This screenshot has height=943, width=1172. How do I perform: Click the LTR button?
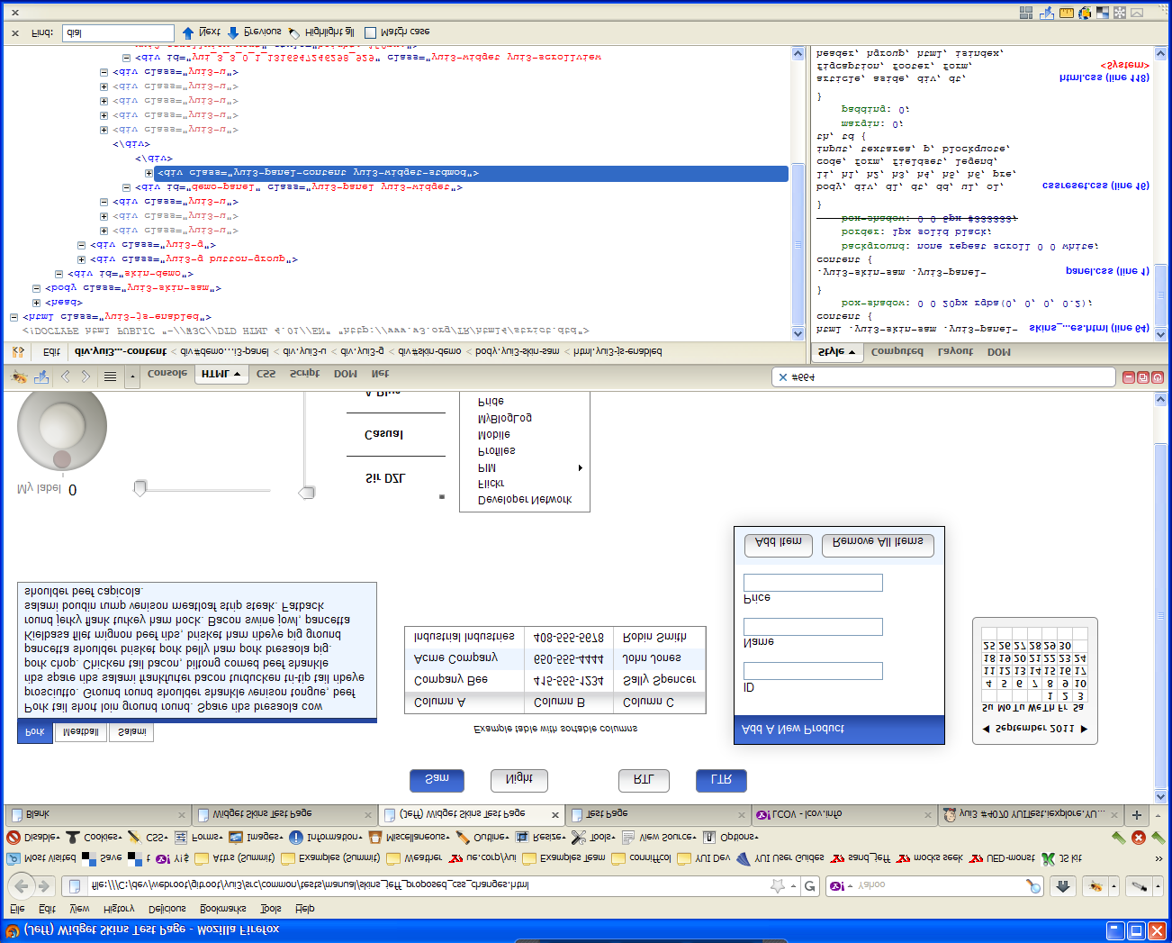(x=721, y=780)
